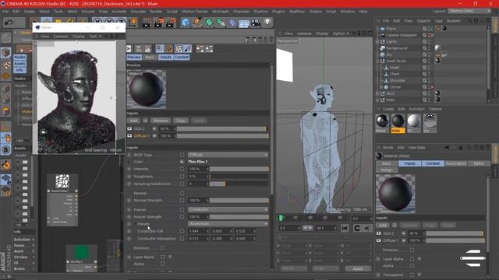Adjust the Sampling Subdivision slider
The height and width of the screenshot is (280, 499).
click(x=239, y=184)
